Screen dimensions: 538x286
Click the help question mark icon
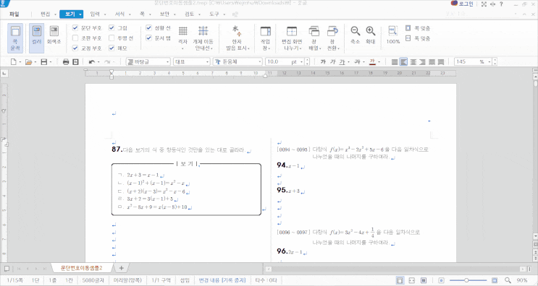point(501,4)
